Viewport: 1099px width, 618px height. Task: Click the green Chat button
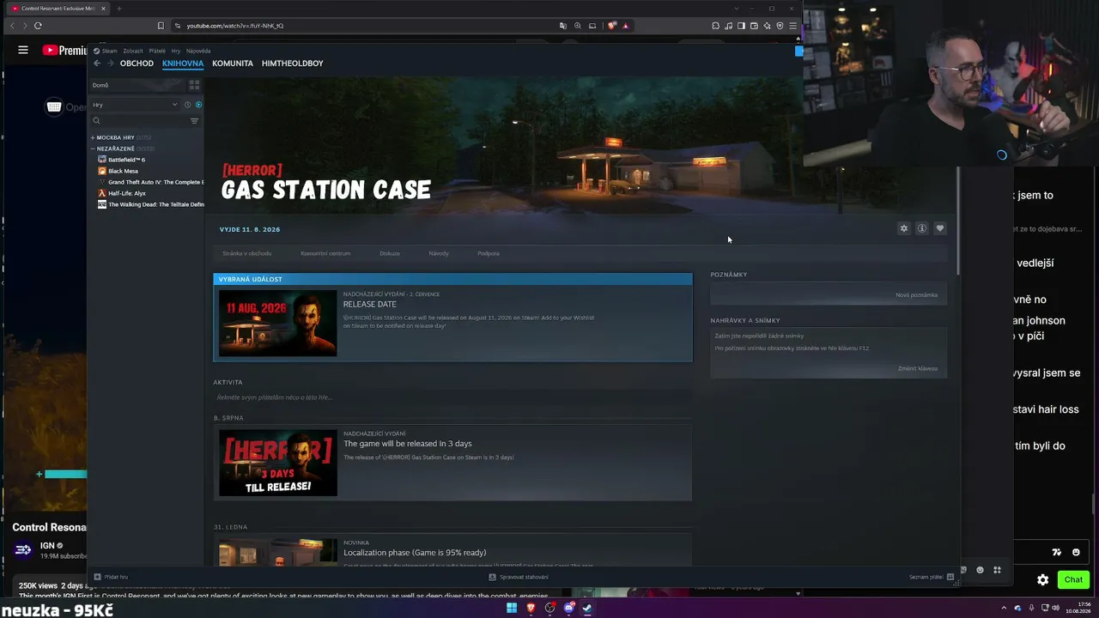[1073, 579]
